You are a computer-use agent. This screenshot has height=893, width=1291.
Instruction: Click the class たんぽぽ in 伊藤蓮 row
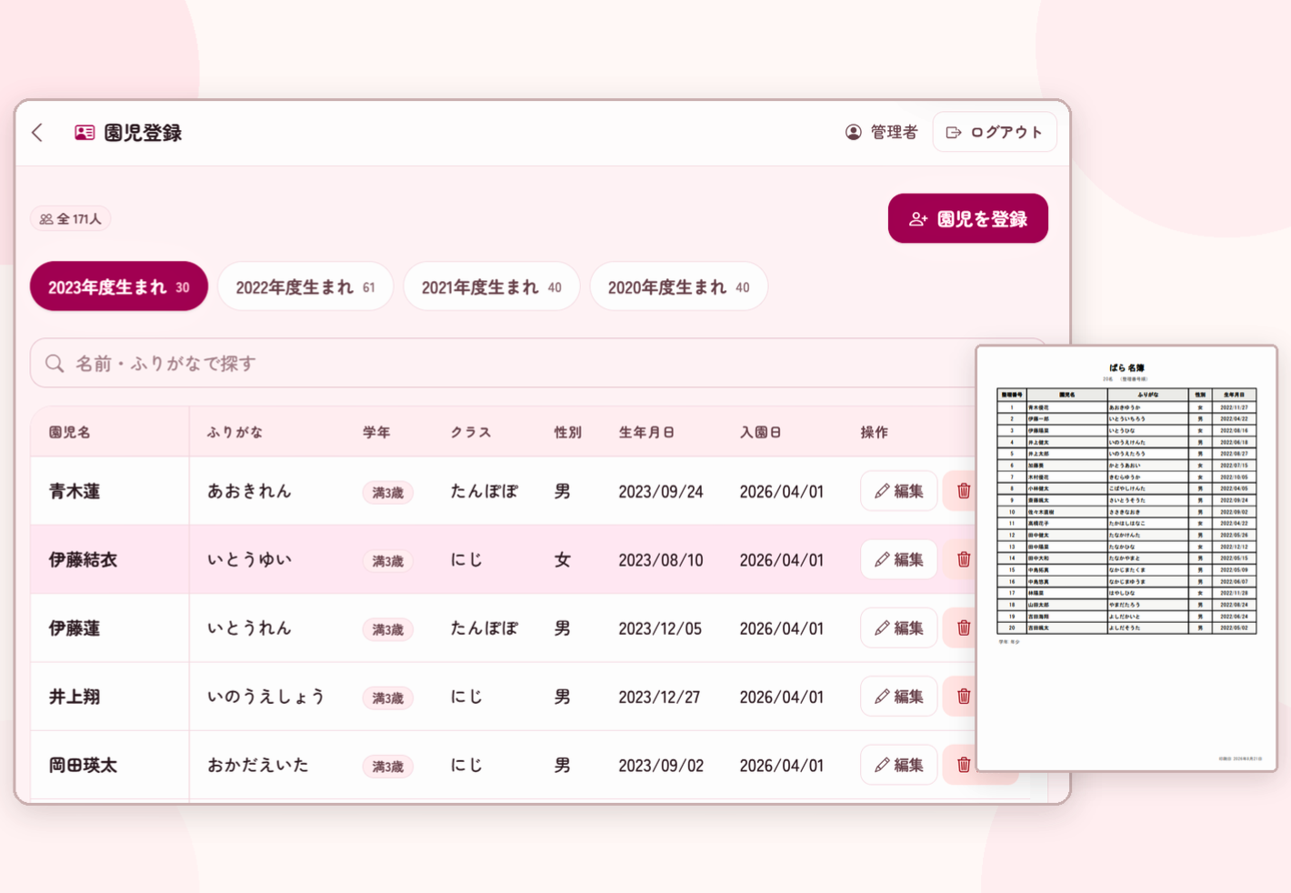pyautogui.click(x=484, y=628)
